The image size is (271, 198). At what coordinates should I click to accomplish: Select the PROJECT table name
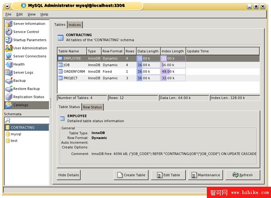pyautogui.click(x=70, y=78)
